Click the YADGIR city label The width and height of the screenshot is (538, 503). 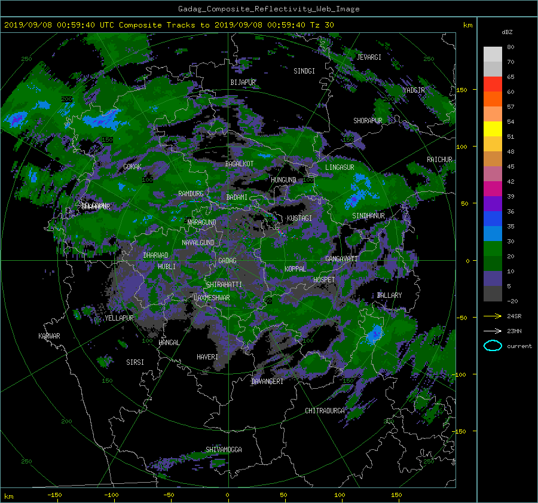point(414,90)
